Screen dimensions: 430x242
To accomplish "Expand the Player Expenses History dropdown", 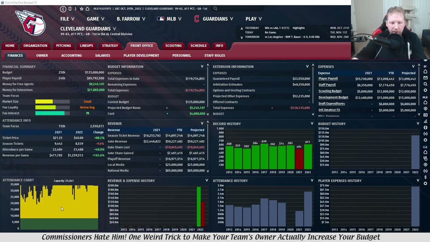I will (418, 180).
